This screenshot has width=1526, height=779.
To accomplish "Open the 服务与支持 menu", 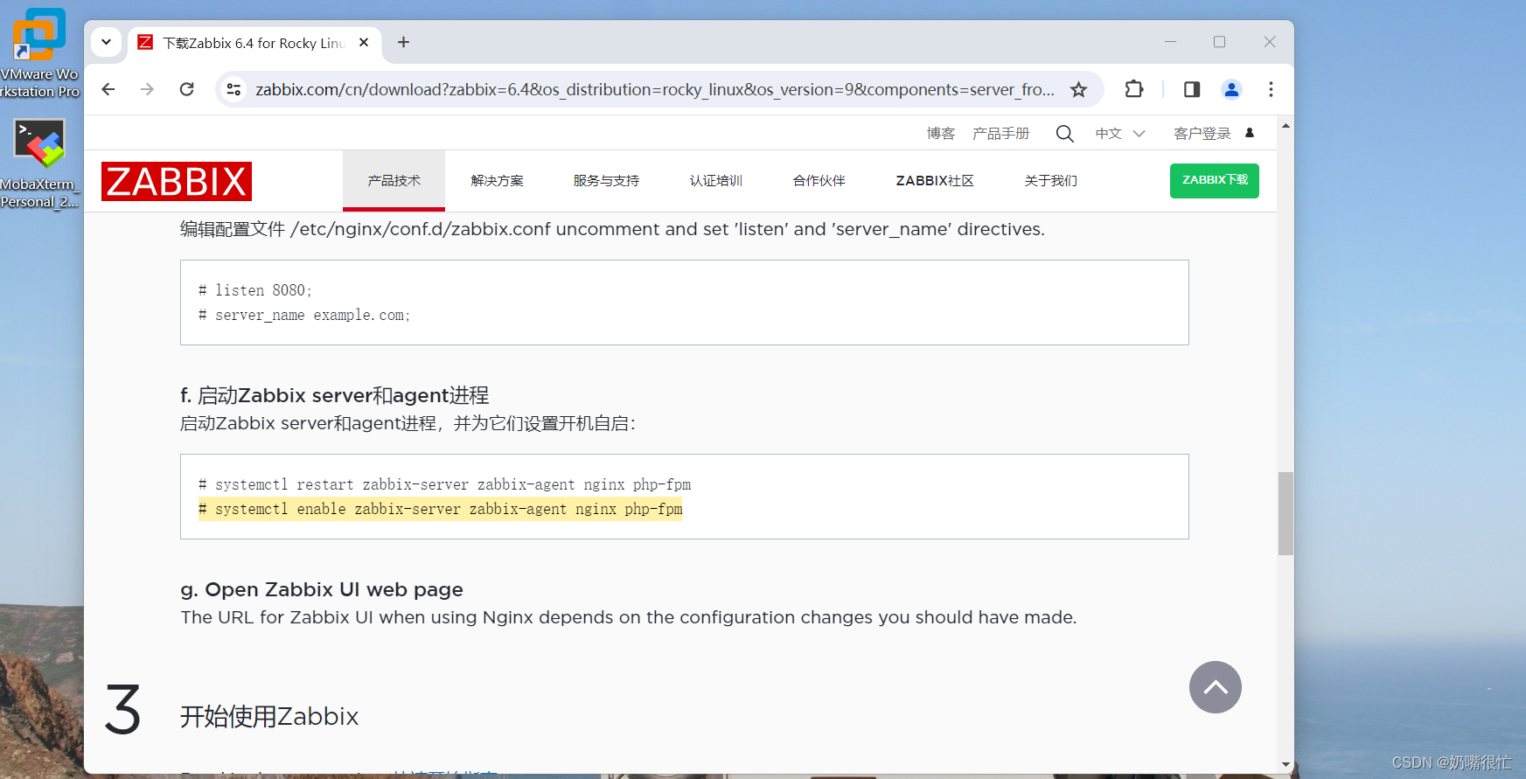I will pyautogui.click(x=606, y=180).
